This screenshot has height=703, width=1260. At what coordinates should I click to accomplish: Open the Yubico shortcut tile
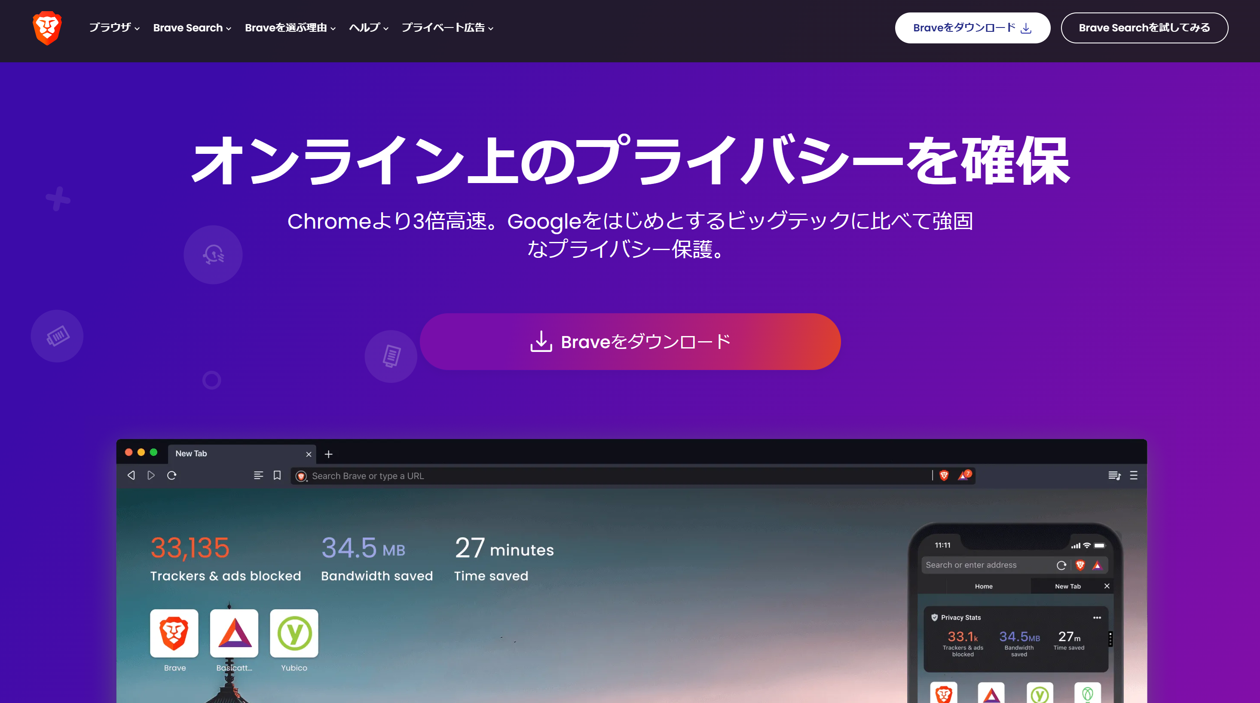[294, 633]
